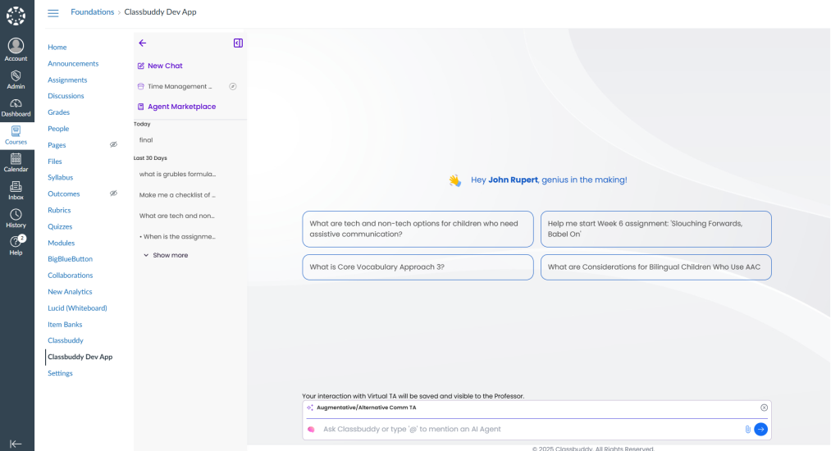The image size is (840, 451).
Task: Remove the Augmentative/Alternative Comm TA agent
Action: coord(764,408)
